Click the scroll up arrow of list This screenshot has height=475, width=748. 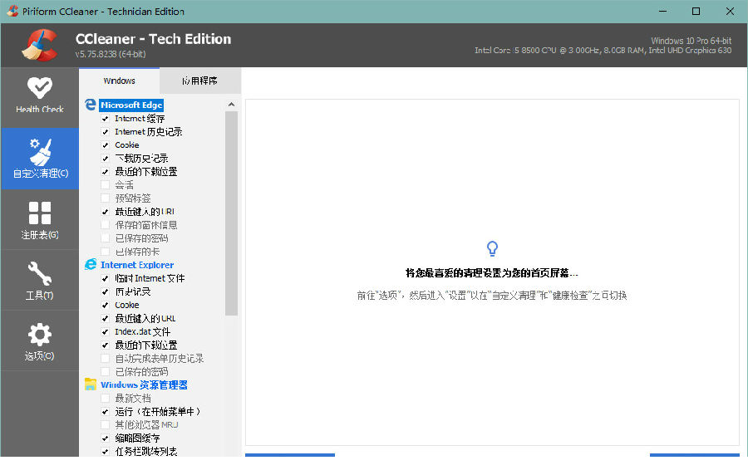click(x=231, y=105)
